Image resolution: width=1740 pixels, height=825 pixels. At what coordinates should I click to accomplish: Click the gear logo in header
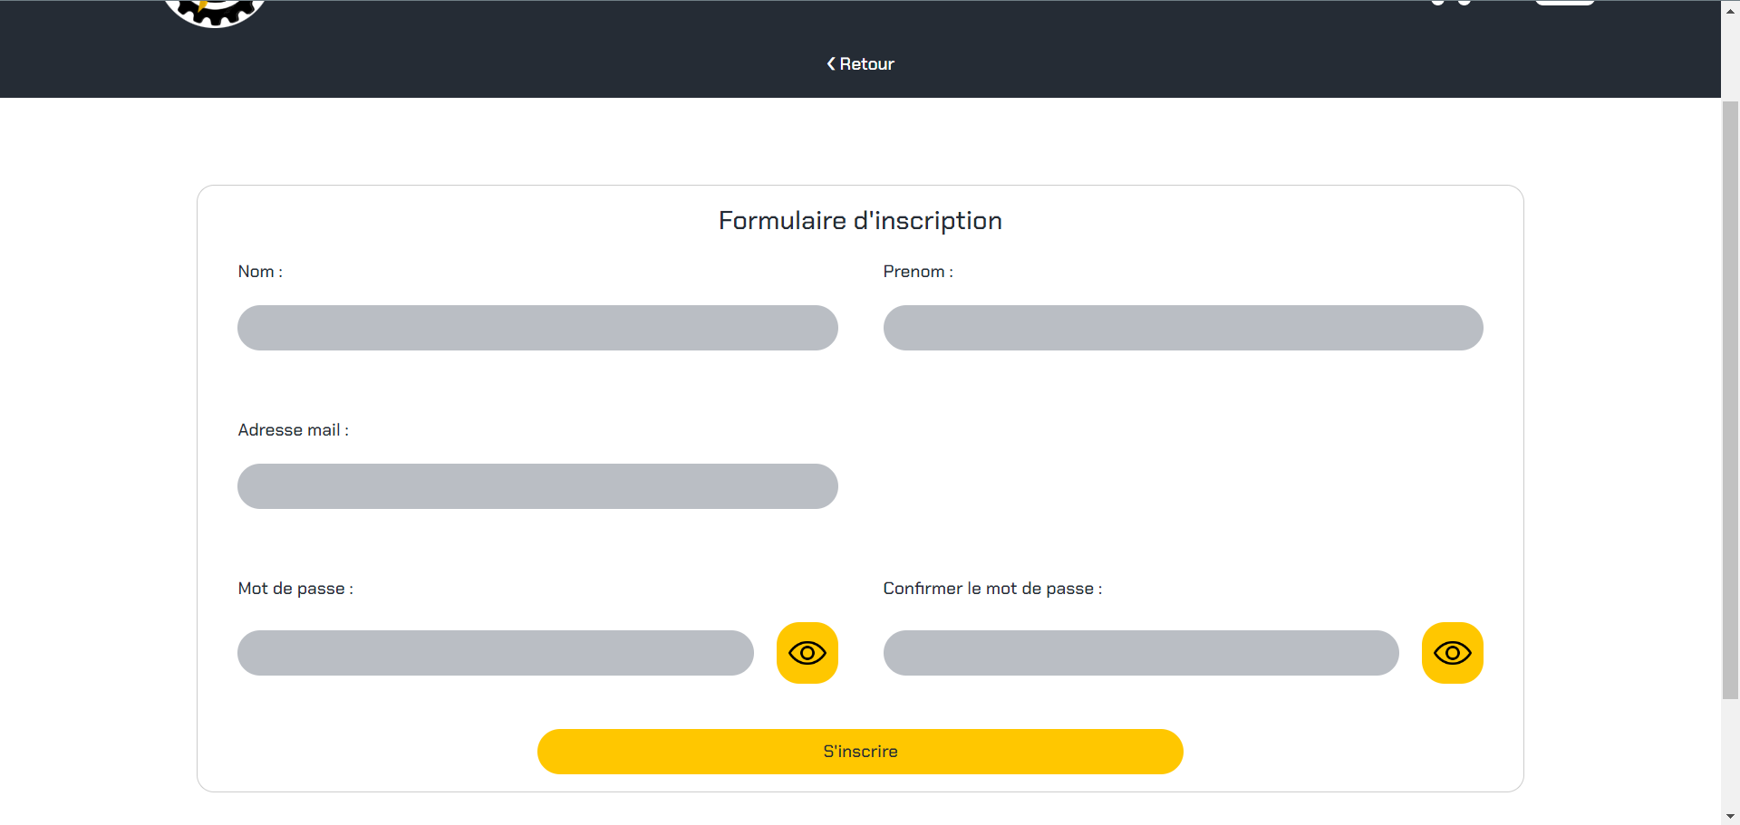pyautogui.click(x=215, y=13)
